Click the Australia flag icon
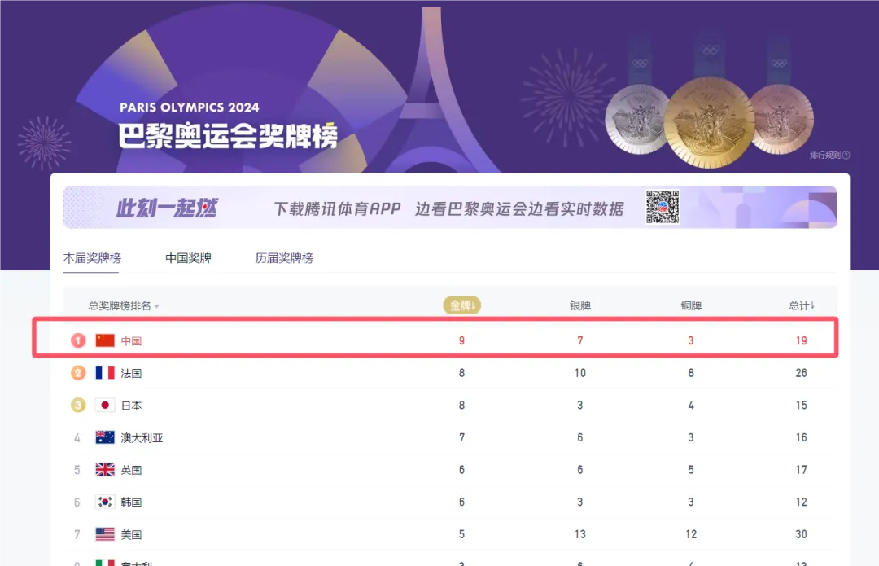879x566 pixels. point(105,437)
